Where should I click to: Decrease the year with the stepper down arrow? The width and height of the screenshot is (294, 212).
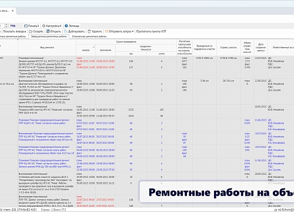6,27
